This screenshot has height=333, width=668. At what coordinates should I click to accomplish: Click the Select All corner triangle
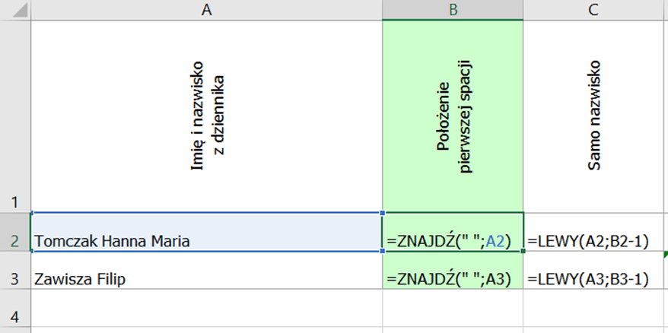point(15,10)
